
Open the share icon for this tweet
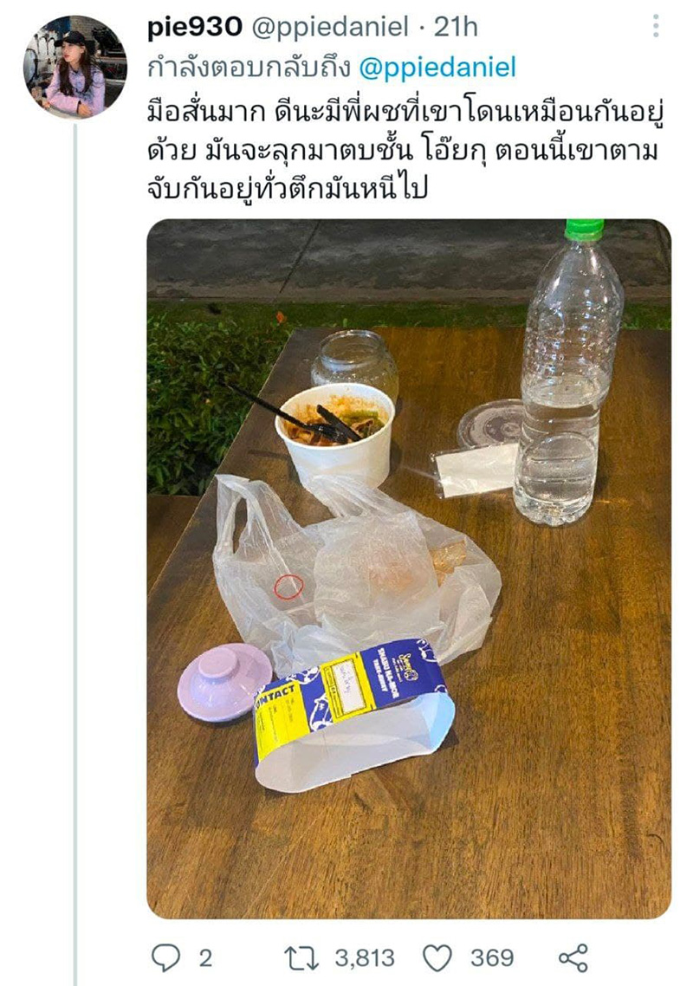[x=573, y=958]
